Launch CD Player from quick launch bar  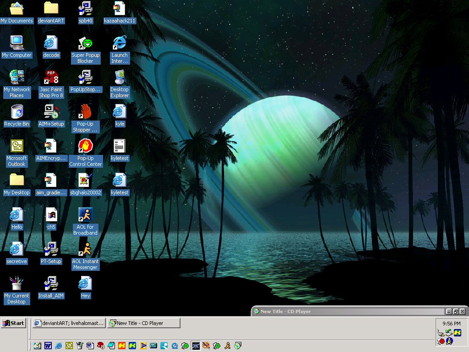(x=238, y=346)
